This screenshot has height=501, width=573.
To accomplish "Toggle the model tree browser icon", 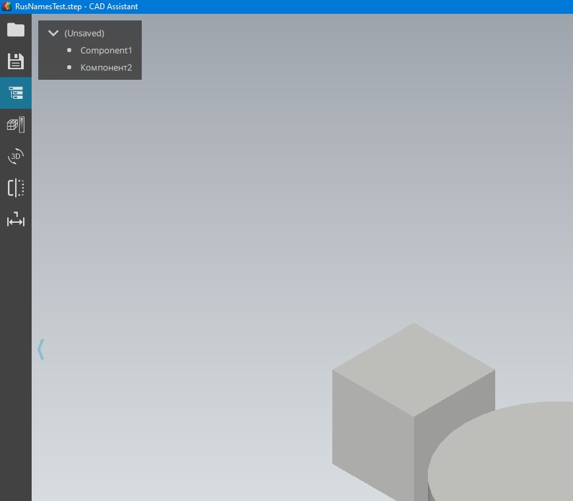I will click(x=16, y=93).
